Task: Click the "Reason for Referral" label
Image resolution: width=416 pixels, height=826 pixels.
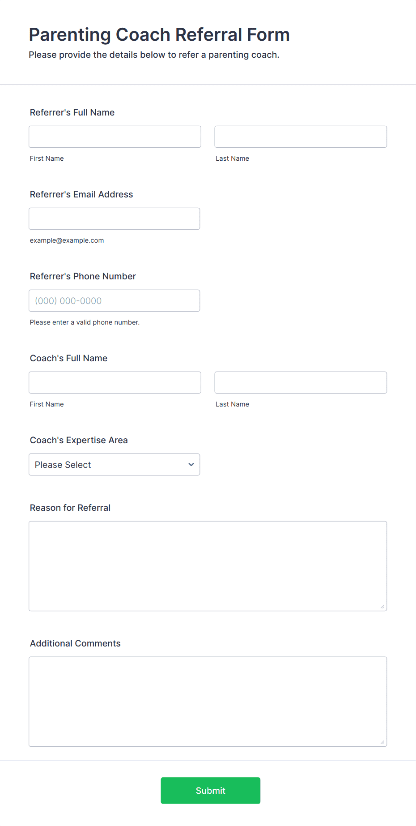Action: pos(70,508)
